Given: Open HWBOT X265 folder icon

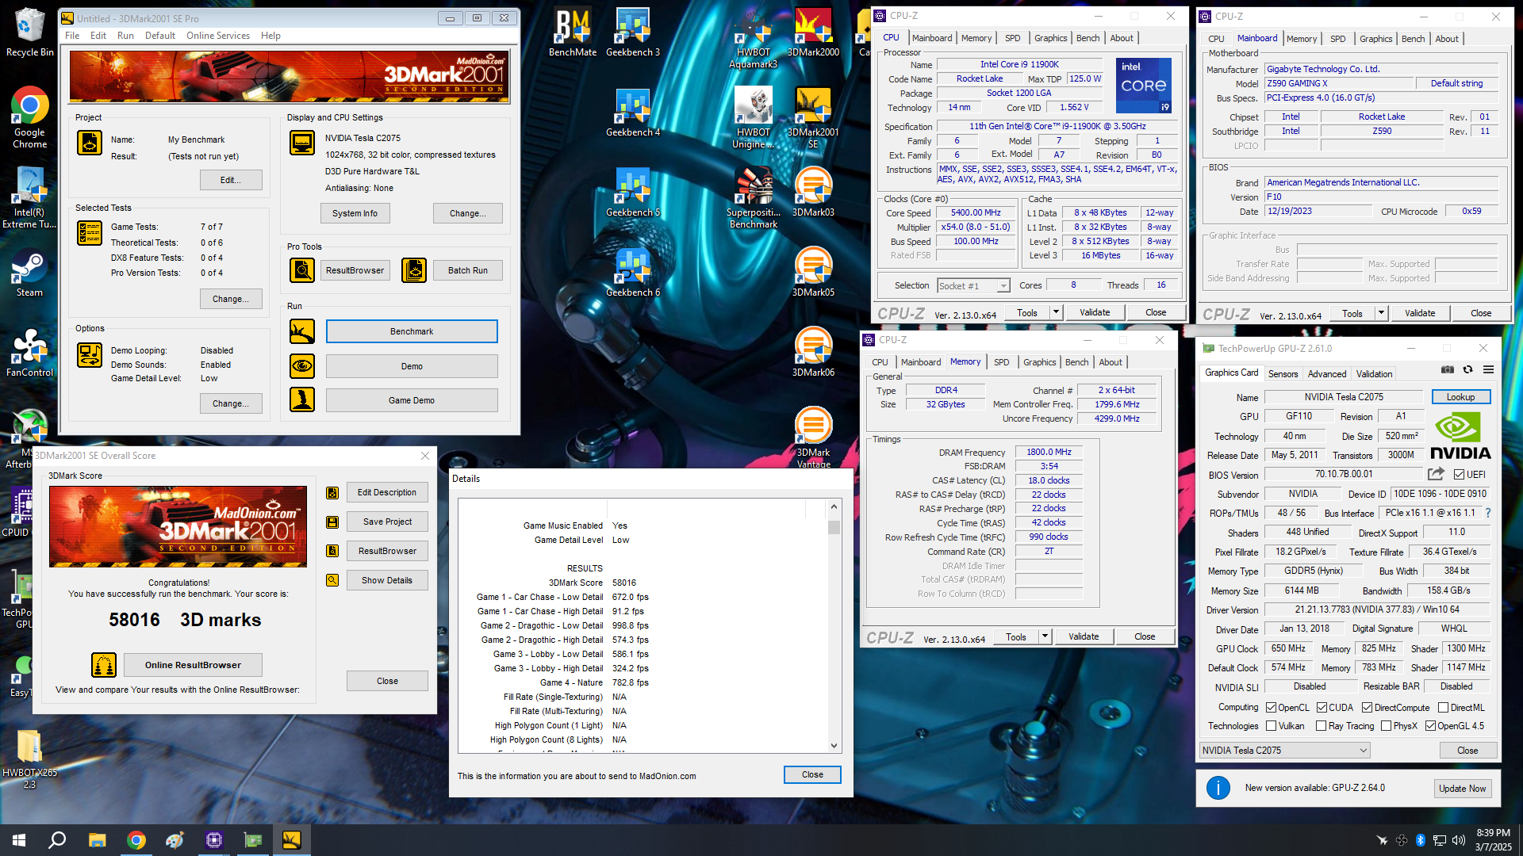Looking at the screenshot, I should pyautogui.click(x=29, y=759).
